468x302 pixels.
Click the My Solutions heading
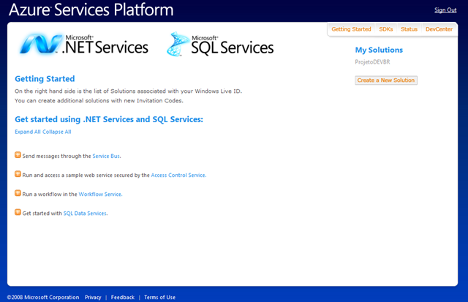point(379,50)
